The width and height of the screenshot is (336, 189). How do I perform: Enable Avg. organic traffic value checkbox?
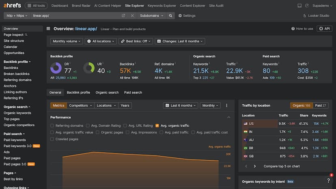(52, 132)
